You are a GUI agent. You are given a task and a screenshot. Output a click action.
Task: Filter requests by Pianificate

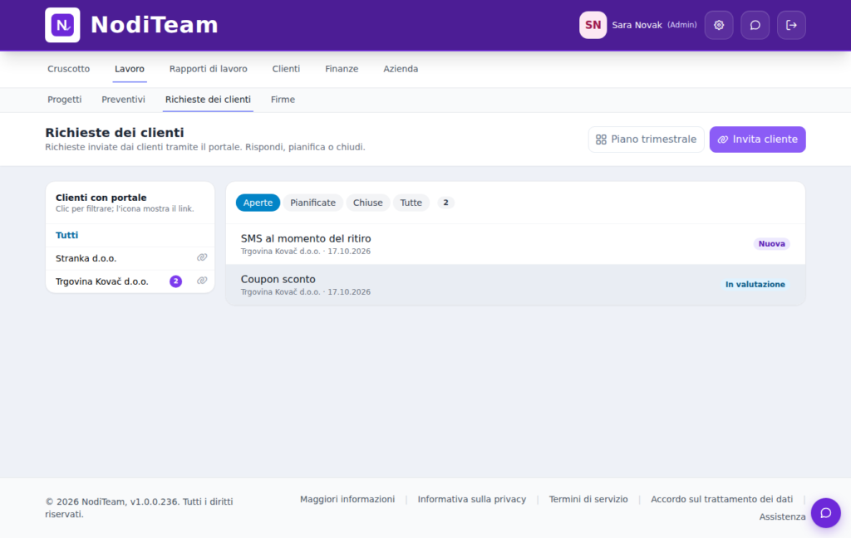click(312, 203)
